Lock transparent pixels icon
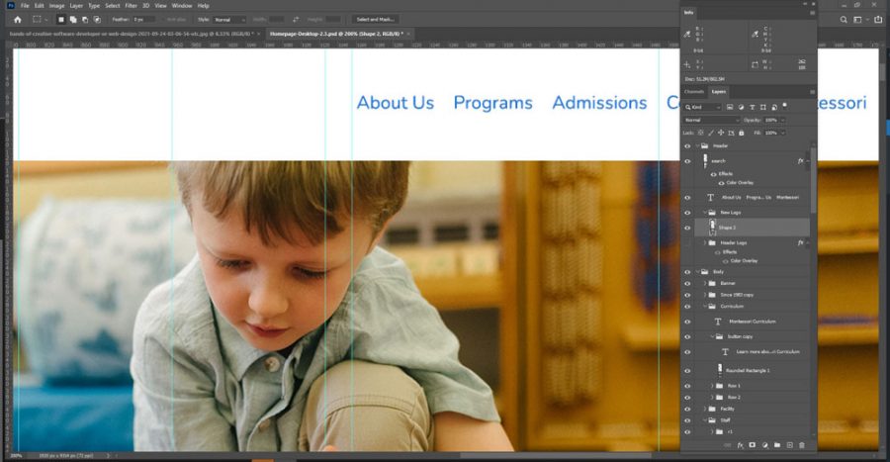890x462 pixels. click(701, 133)
